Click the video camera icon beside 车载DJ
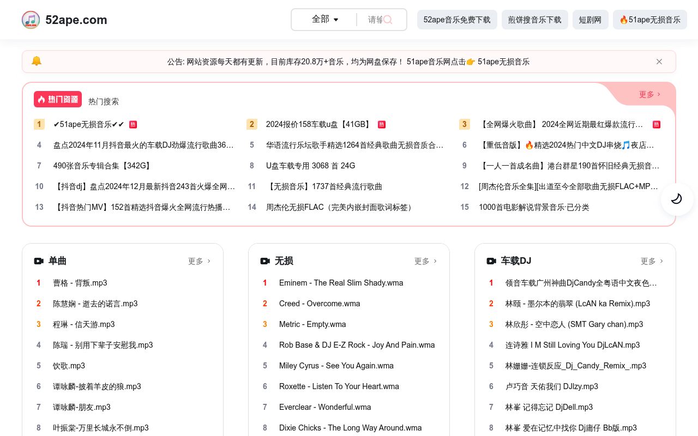This screenshot has height=436, width=698. [x=491, y=261]
